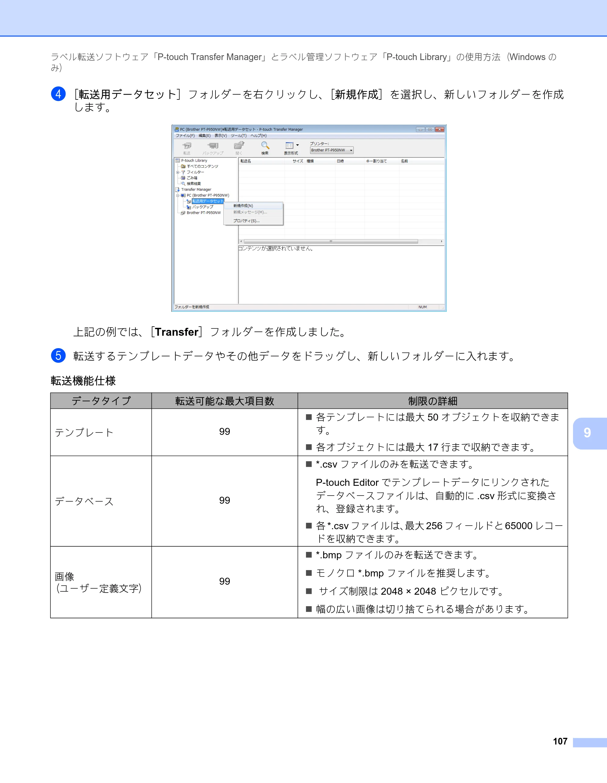Viewport: 607px width, 783px height.
Task: Choose プロパティ(S)... in the context menu
Action: (253, 221)
